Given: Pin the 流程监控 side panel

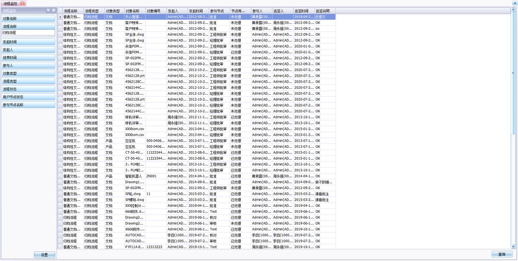Looking at the screenshot, I should 48,10.
